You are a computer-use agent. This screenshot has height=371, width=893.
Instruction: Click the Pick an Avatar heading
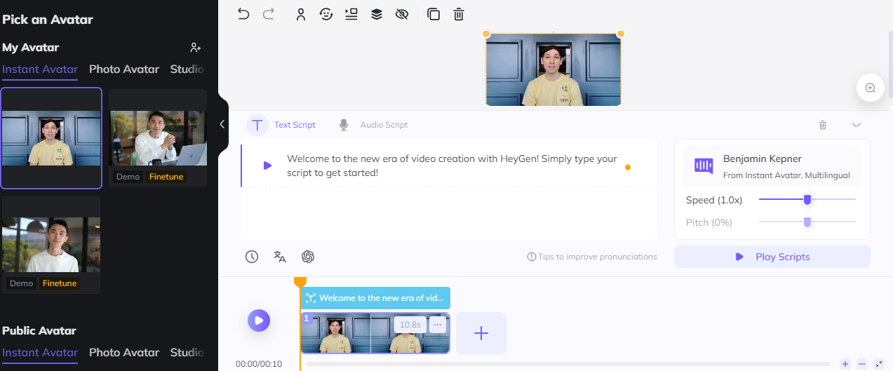[x=48, y=19]
